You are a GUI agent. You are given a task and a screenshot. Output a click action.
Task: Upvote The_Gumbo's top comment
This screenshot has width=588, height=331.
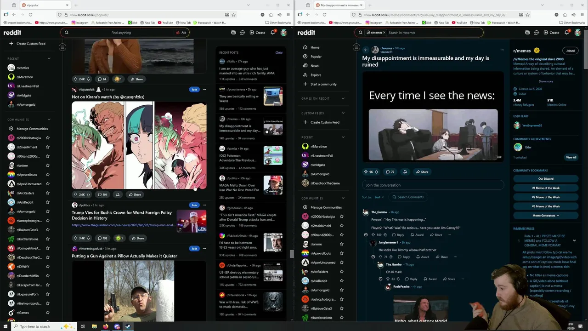point(373,235)
